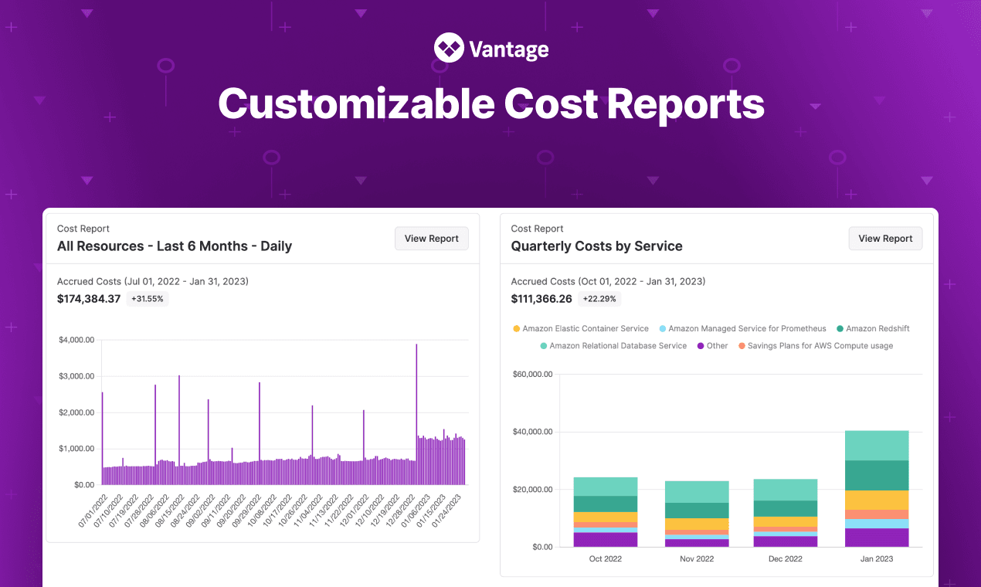Expand the Quarterly Costs by Service report header
This screenshot has width=981, height=587.
(x=596, y=246)
